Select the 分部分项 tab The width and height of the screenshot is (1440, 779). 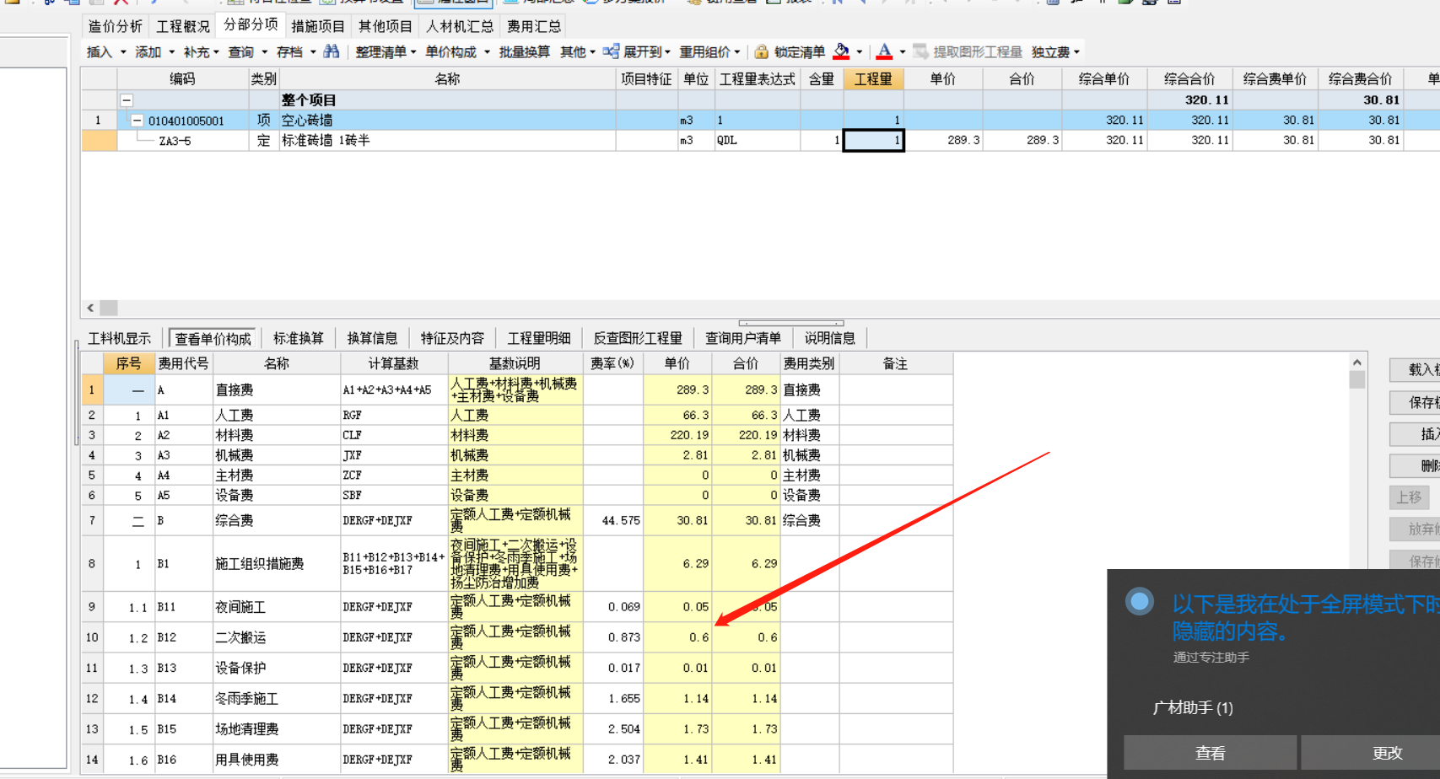pyautogui.click(x=251, y=24)
